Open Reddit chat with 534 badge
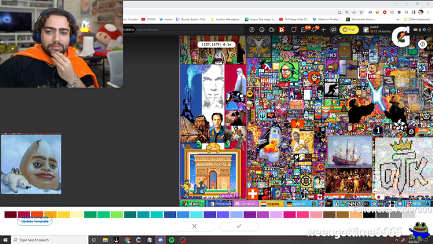 point(304,30)
